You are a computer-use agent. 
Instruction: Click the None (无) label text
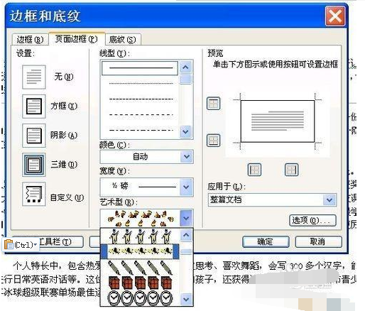[x=64, y=77]
